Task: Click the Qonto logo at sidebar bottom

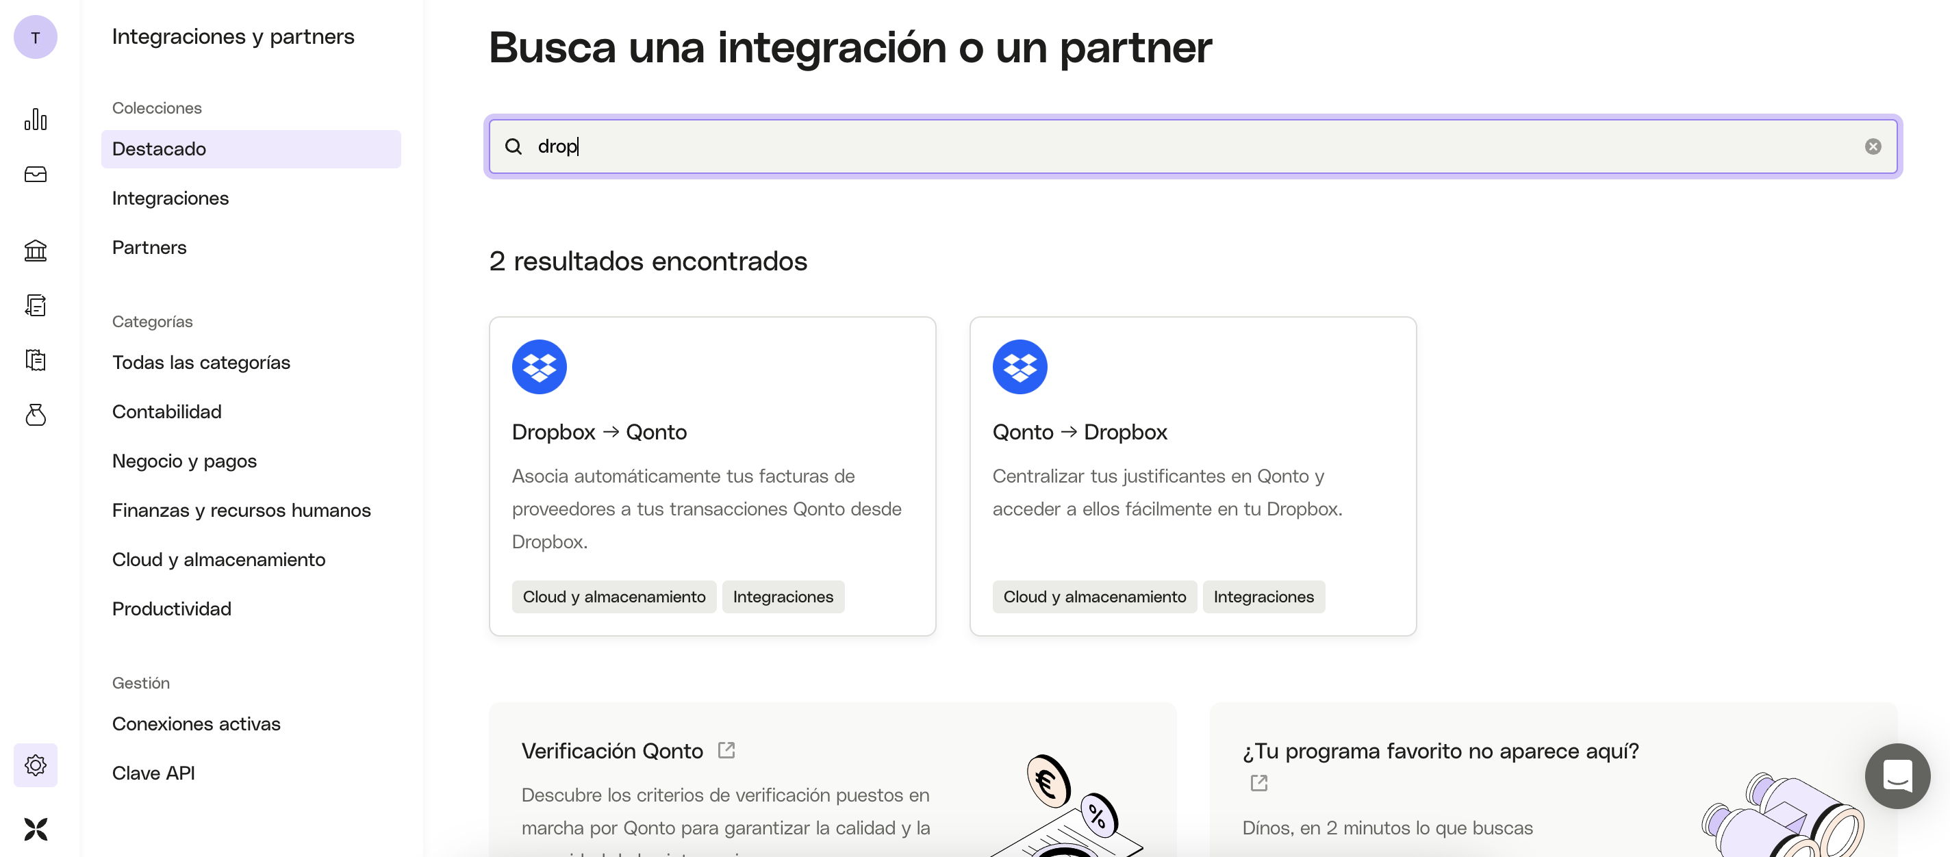Action: coord(36,829)
